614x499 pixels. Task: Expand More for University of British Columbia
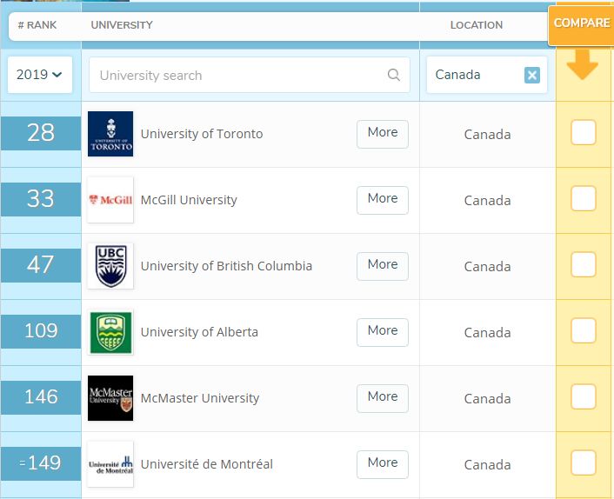(x=382, y=265)
